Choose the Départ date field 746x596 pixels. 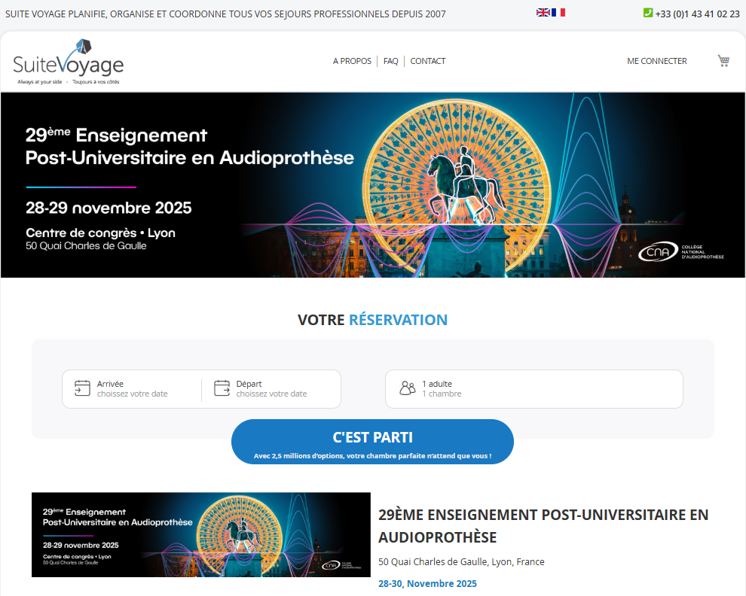(x=271, y=389)
